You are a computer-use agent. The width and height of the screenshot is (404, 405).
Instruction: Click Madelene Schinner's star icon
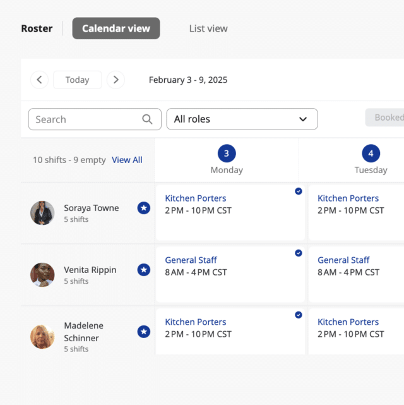[x=144, y=332]
